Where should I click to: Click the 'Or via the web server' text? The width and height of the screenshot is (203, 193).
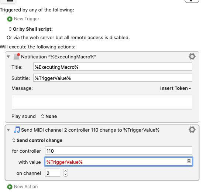68,37
